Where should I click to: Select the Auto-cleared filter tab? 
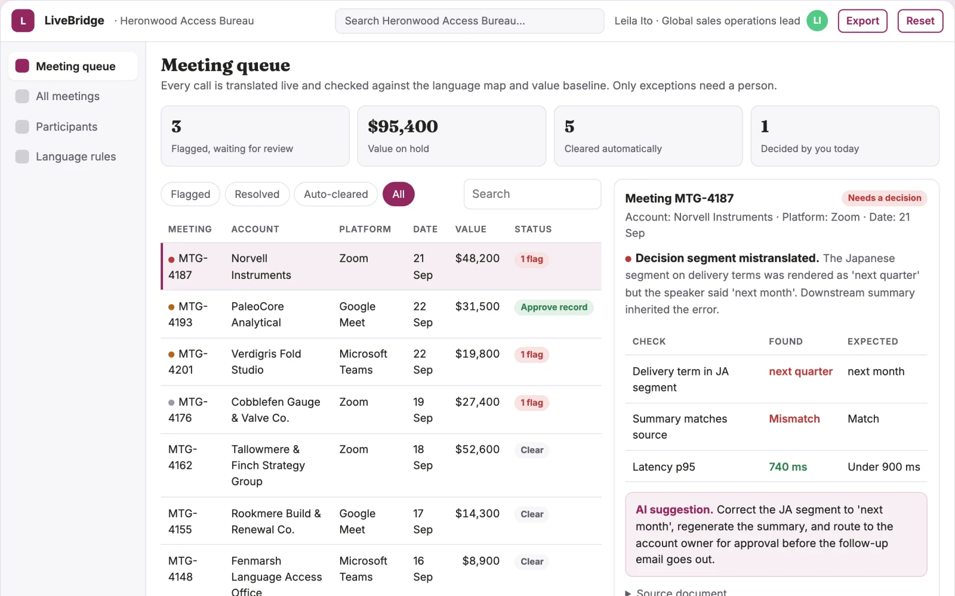336,194
